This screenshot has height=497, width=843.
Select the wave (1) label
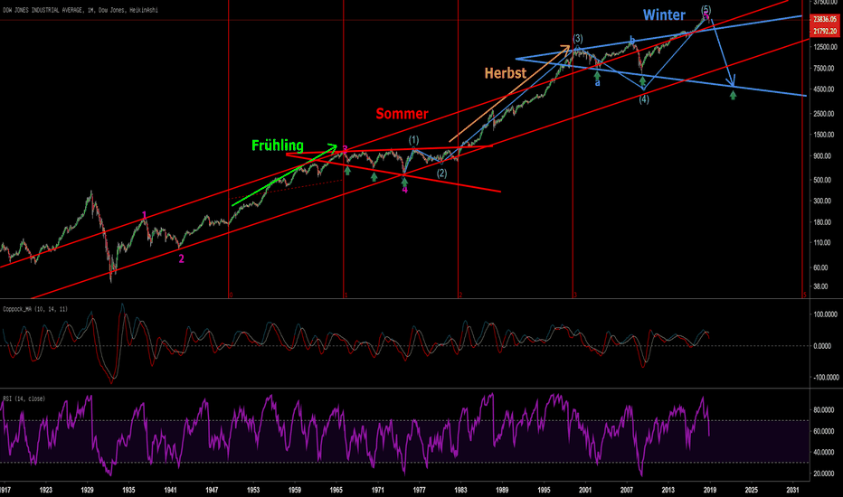(412, 140)
